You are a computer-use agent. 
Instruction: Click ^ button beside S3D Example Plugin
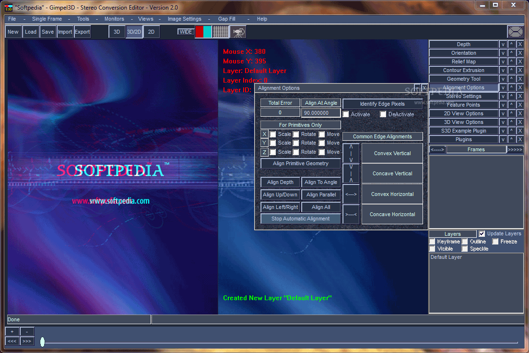pos(511,131)
